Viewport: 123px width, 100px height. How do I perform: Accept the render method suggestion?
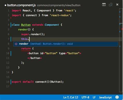[x=66, y=44]
